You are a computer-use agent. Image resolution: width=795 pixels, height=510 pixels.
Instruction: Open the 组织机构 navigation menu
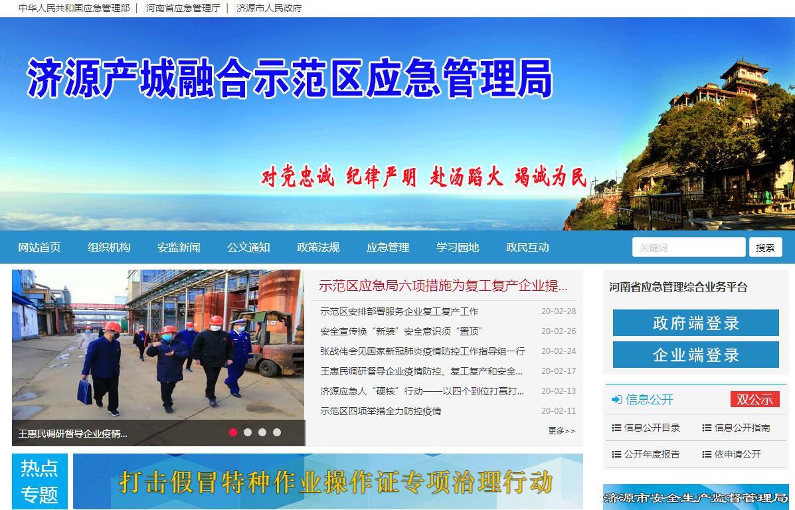point(109,247)
